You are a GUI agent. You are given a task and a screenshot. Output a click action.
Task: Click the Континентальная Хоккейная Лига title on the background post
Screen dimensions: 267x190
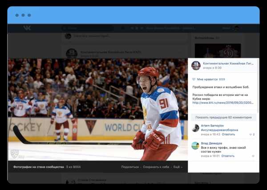pyautogui.click(x=111, y=52)
